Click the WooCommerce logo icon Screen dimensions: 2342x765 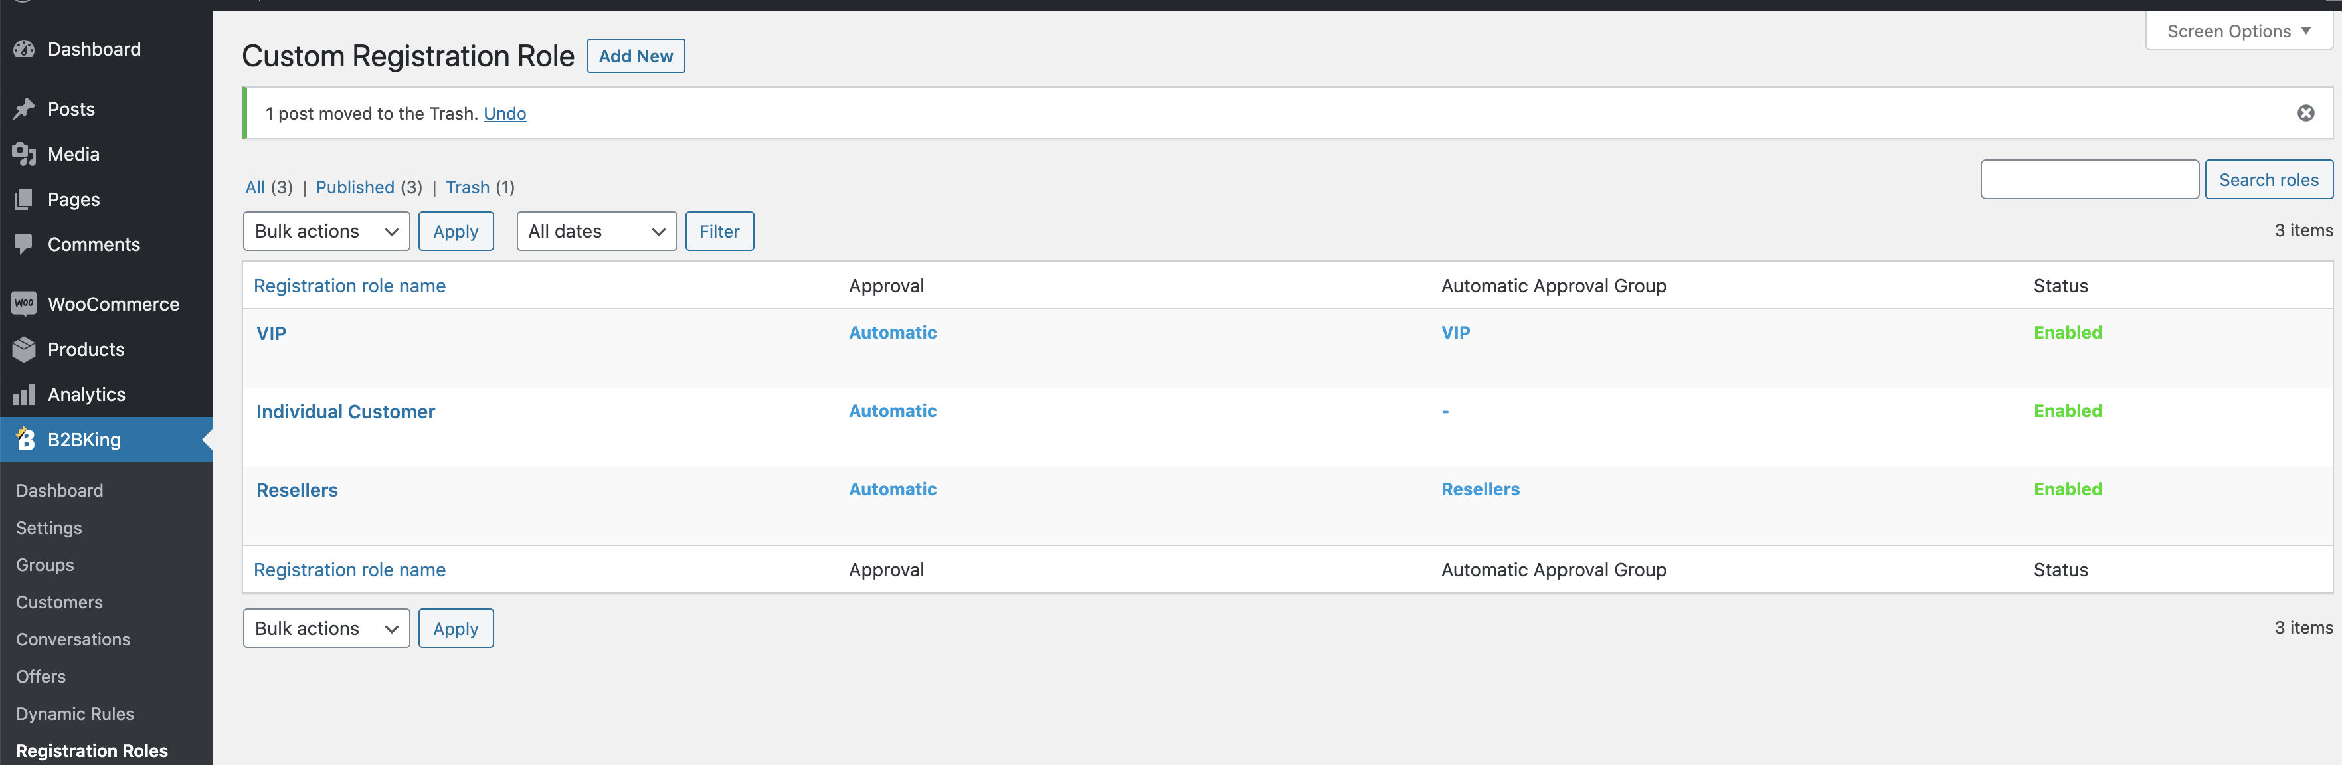[x=25, y=303]
